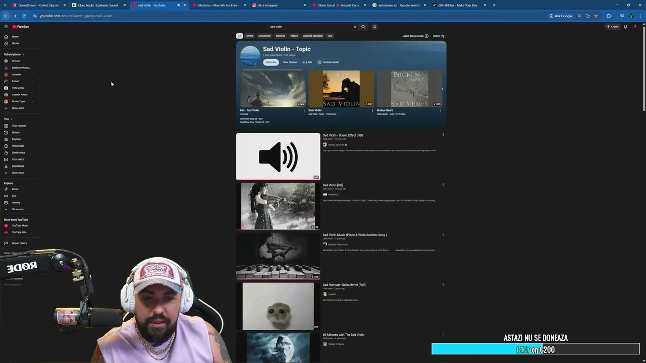Play the Sad Violin Mix button

[x=308, y=62]
